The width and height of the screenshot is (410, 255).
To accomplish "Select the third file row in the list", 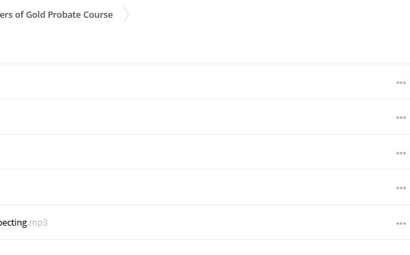I will [205, 152].
